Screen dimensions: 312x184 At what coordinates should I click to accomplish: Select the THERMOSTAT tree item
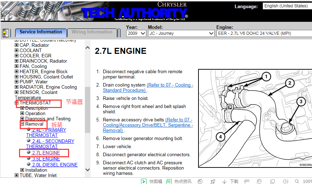pos(35,103)
